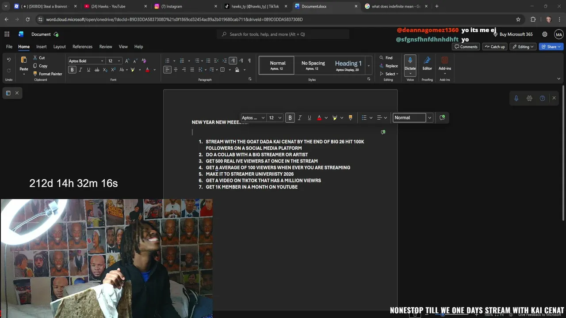Switch to the View tab
This screenshot has height=318, width=566.
coord(123,46)
